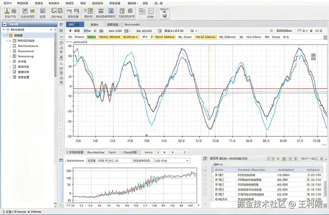The width and height of the screenshot is (329, 215).
Task: Expand the plus node in the left tree
Action: pos(10,41)
